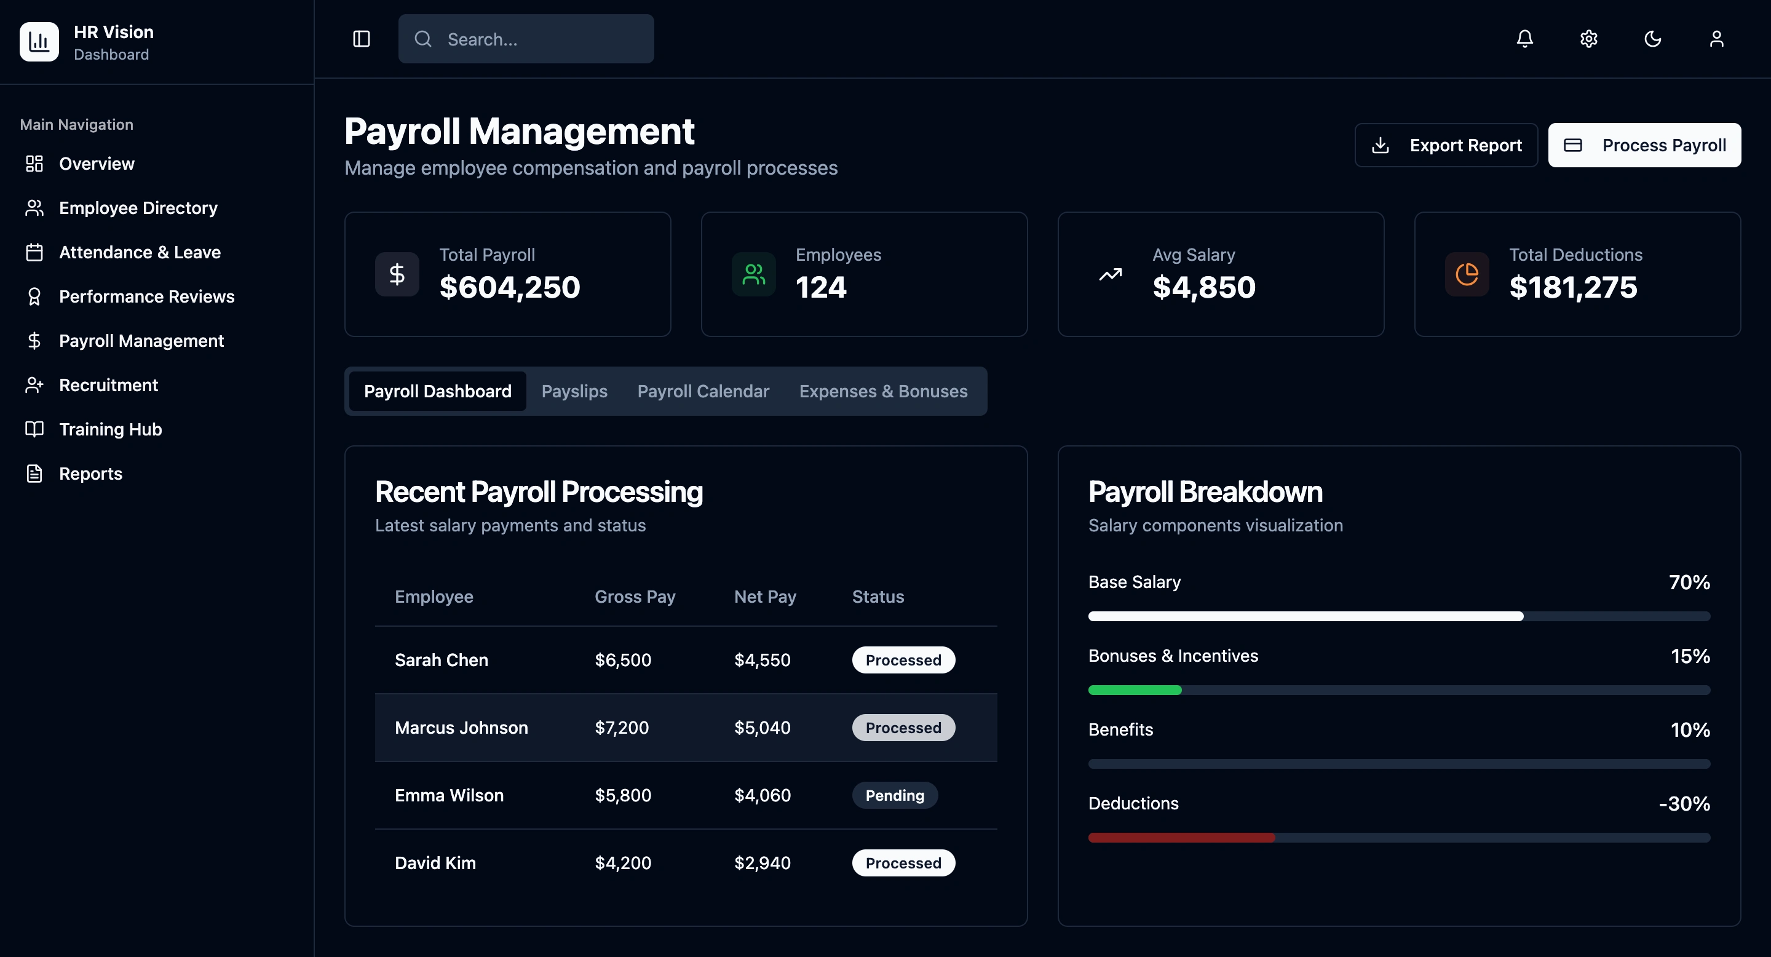Image resolution: width=1771 pixels, height=957 pixels.
Task: Go to Employee Directory in the sidebar
Action: (x=138, y=208)
